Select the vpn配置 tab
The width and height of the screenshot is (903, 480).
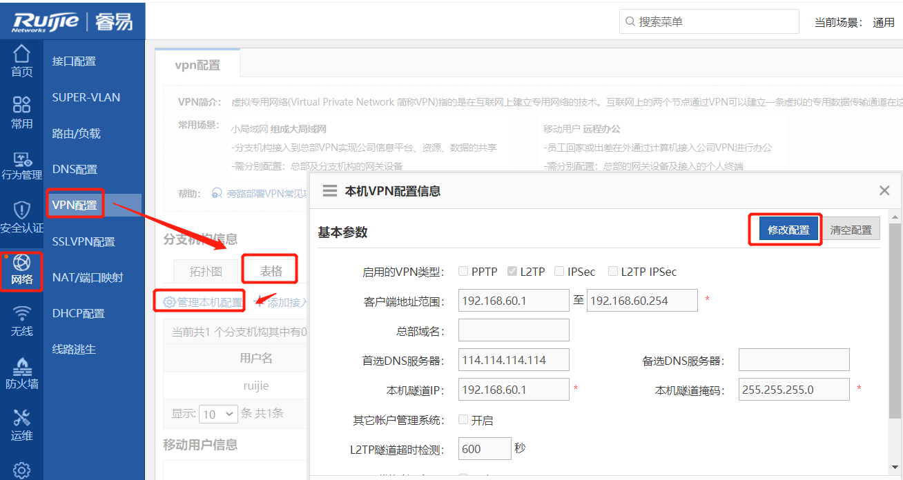pyautogui.click(x=197, y=65)
